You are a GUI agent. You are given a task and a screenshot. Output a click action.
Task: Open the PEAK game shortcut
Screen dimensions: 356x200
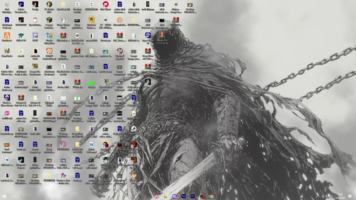point(35,37)
